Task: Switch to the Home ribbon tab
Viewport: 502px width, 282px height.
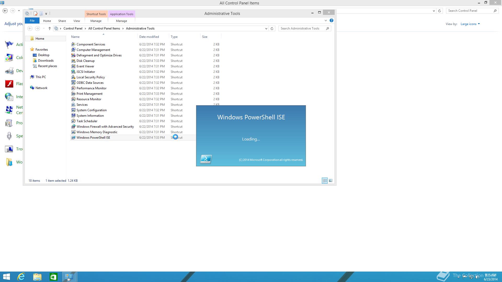Action: click(x=47, y=21)
